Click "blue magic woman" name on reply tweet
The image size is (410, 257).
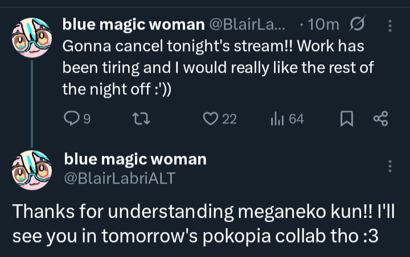coord(135,159)
